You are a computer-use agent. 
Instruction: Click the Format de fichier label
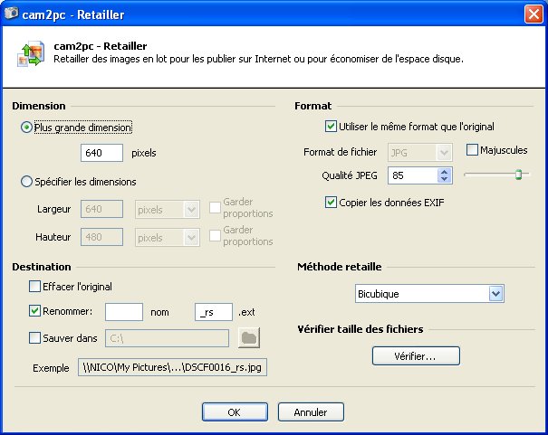click(340, 152)
